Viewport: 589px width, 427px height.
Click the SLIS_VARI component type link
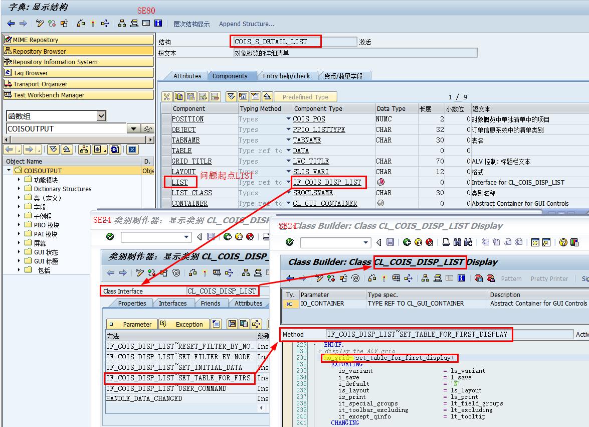tap(311, 172)
